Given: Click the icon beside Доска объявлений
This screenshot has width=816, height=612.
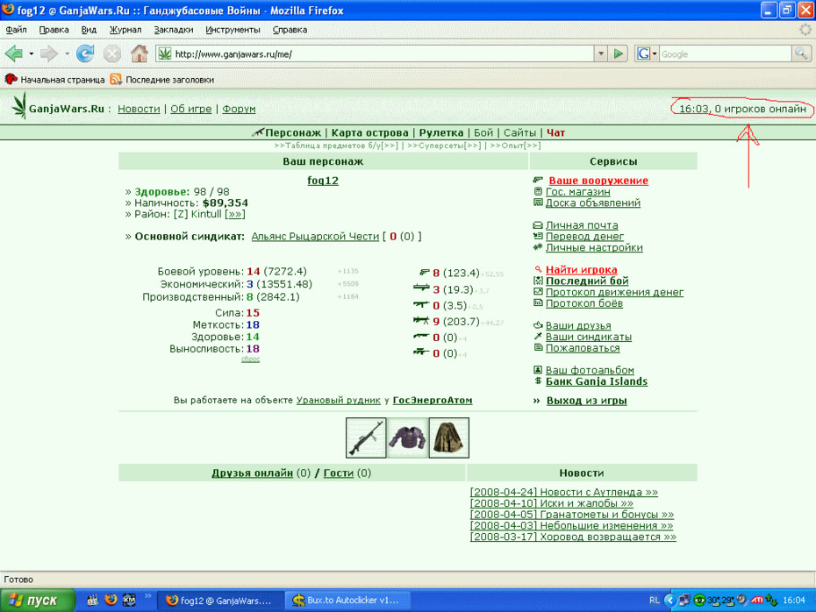Looking at the screenshot, I should (538, 203).
